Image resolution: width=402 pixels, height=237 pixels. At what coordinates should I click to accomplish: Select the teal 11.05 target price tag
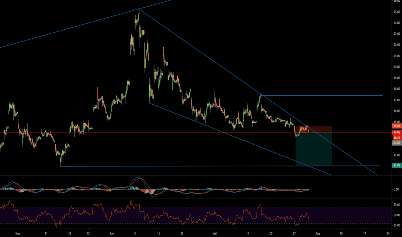[x=397, y=165]
